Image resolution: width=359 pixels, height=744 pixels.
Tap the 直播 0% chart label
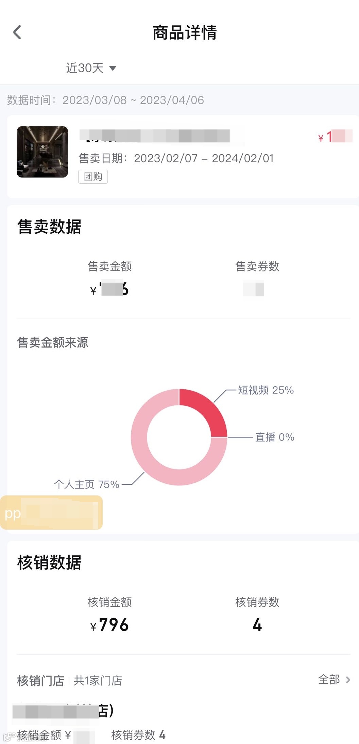(x=275, y=437)
